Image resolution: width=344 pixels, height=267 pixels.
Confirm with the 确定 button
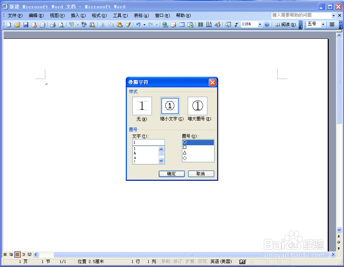pos(171,174)
